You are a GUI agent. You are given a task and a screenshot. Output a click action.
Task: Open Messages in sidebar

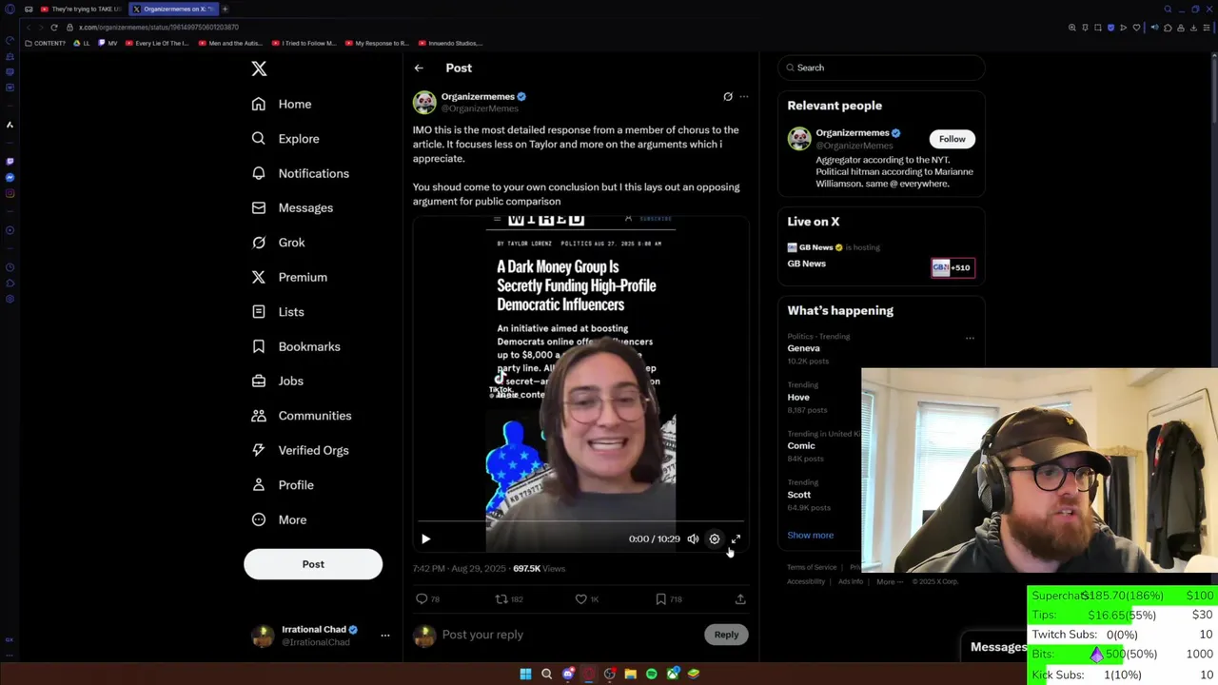pyautogui.click(x=292, y=207)
